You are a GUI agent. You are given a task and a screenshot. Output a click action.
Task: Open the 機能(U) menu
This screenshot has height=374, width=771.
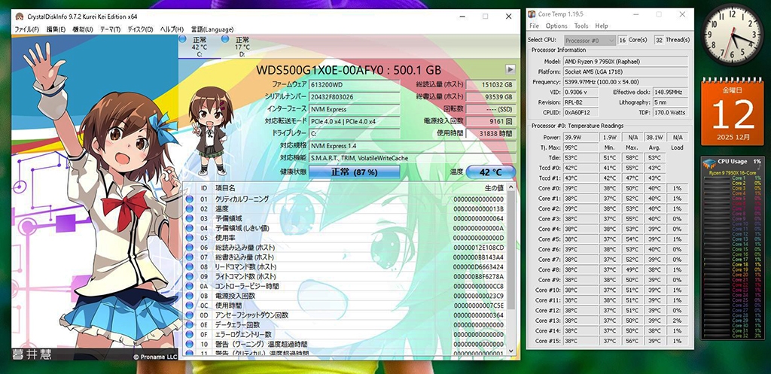83,29
